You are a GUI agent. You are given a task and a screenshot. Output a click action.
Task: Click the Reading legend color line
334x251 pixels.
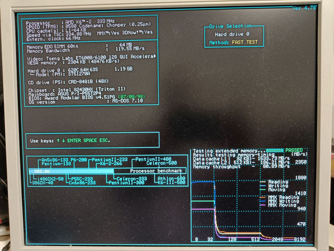tap(263, 182)
